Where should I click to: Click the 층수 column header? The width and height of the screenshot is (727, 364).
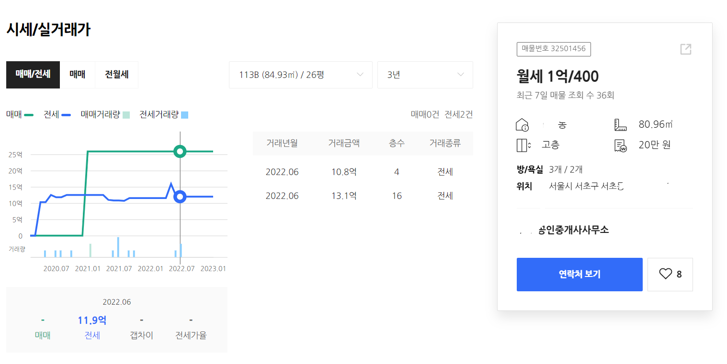pos(397,143)
